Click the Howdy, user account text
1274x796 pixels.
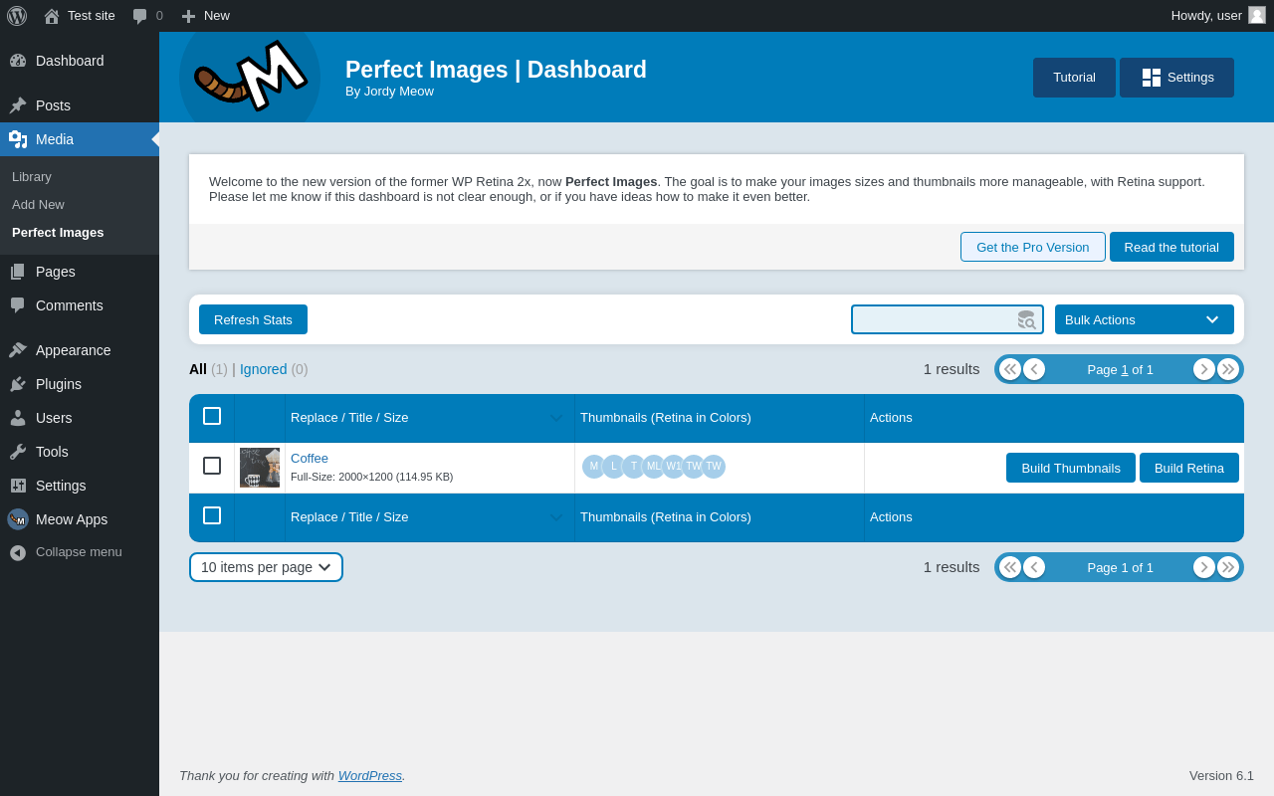[1206, 15]
